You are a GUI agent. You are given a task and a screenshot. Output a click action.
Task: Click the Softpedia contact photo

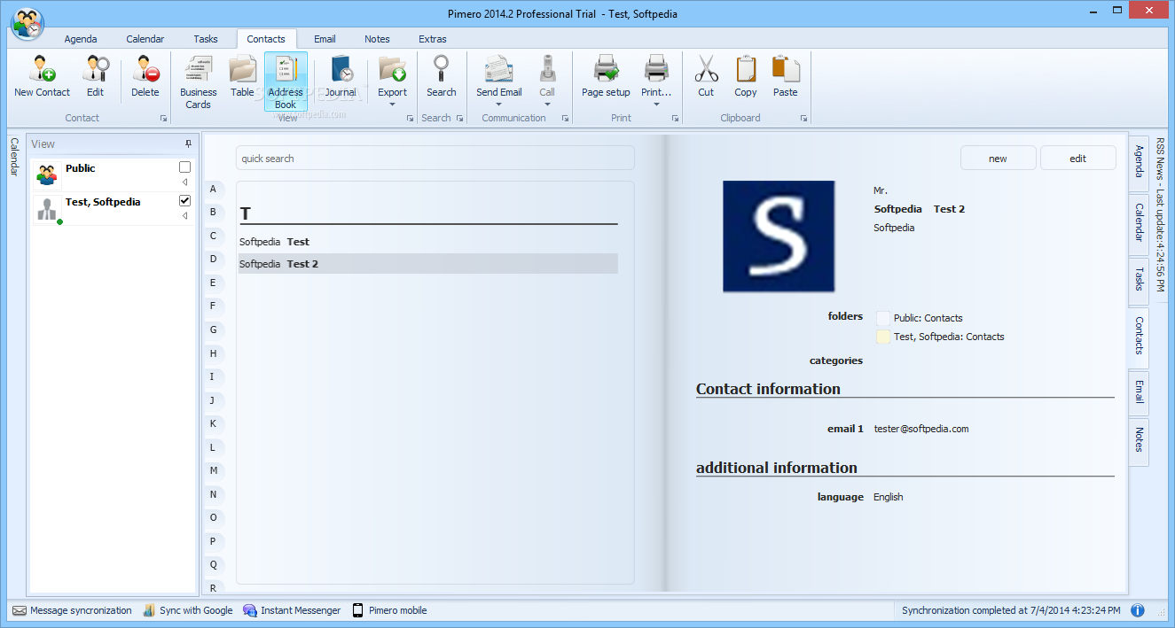(779, 236)
